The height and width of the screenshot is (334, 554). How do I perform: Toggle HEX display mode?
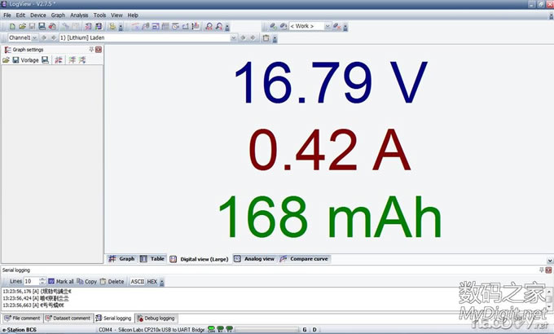pyautogui.click(x=152, y=281)
